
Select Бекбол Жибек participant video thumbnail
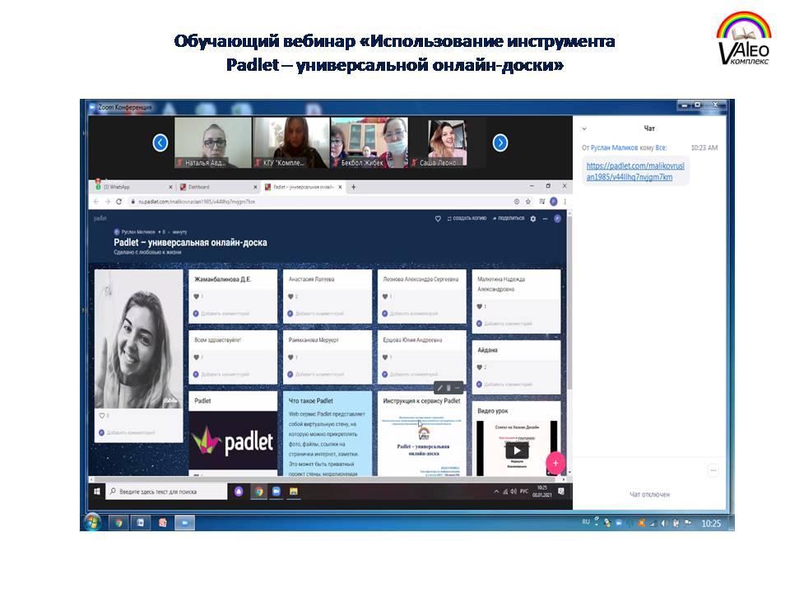pos(369,142)
